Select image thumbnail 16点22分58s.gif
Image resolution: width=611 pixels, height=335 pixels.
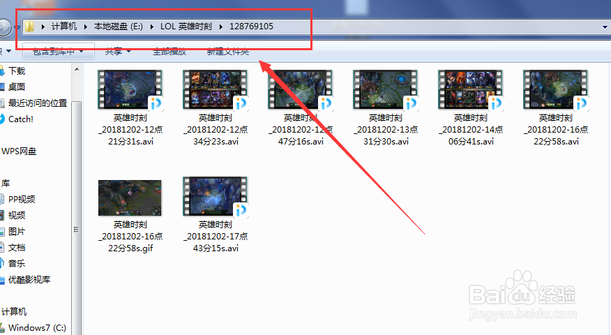pos(130,198)
